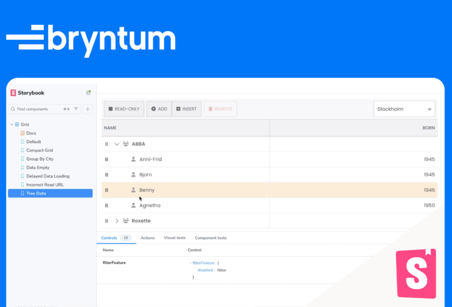The image size is (452, 307).
Task: Click the person icon beside Agnetha
Action: pyautogui.click(x=133, y=205)
